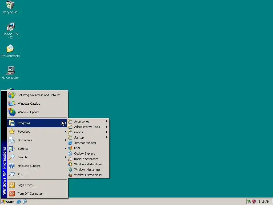273x205 pixels.
Task: Click the Windows Messenger icon
Action: tap(70, 169)
